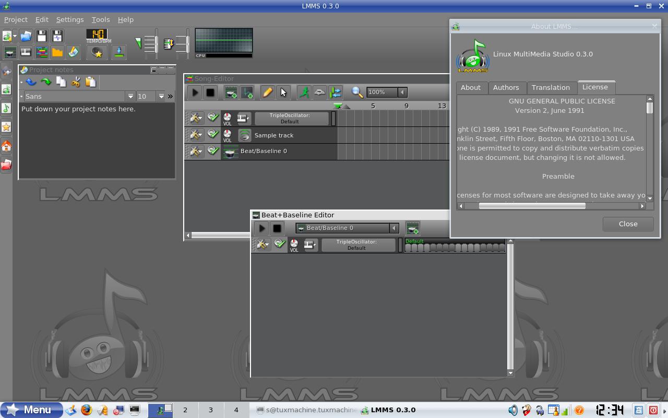This screenshot has width=668, height=418.
Task: Switch to the Authors tab in About LMMS
Action: point(506,88)
